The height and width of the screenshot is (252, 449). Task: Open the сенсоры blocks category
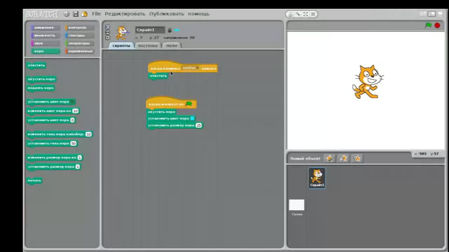tap(79, 35)
